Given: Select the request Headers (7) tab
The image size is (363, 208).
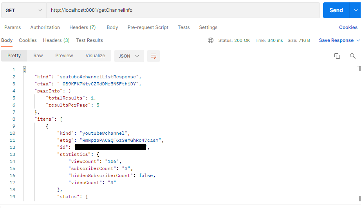Looking at the screenshot, I should (82, 27).
